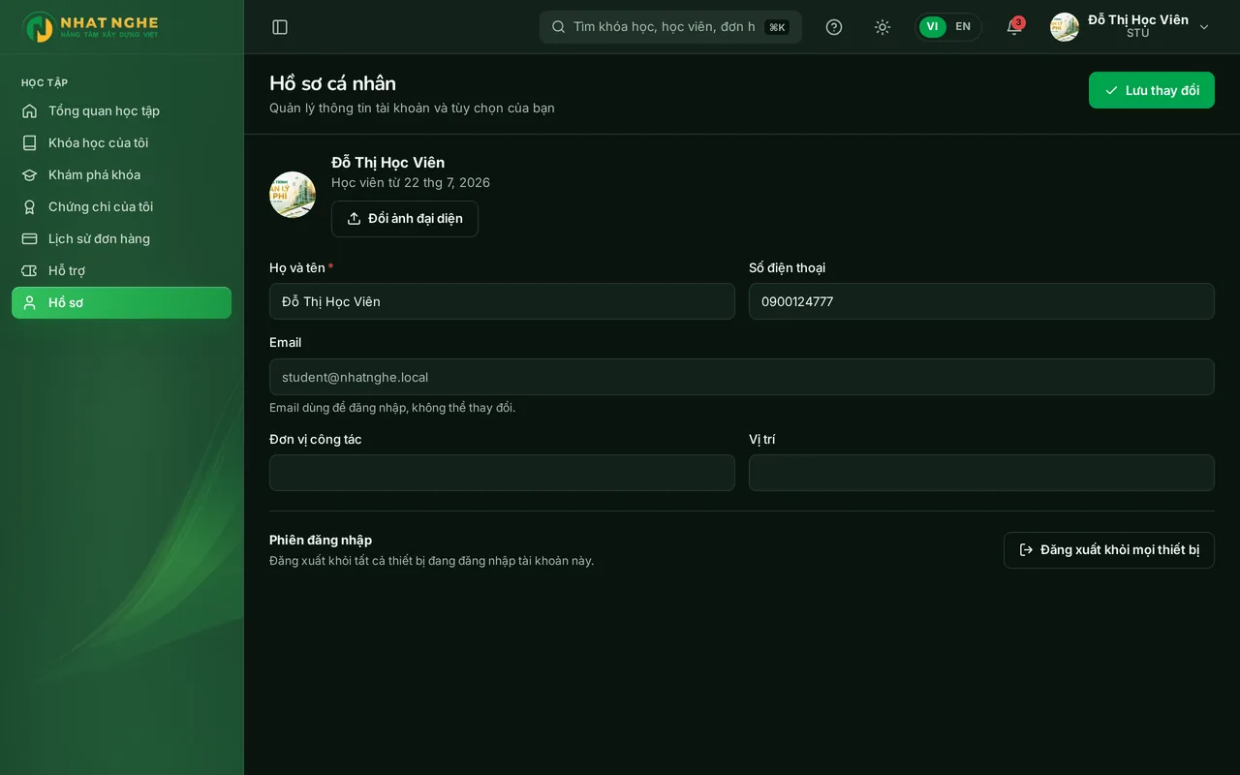The image size is (1240, 775).
Task: Click the Đơn vị công tác field
Action: click(502, 473)
